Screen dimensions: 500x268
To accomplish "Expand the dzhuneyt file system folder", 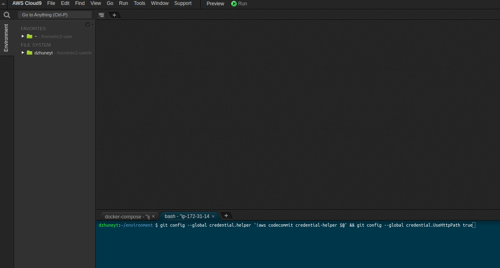I will (23, 52).
